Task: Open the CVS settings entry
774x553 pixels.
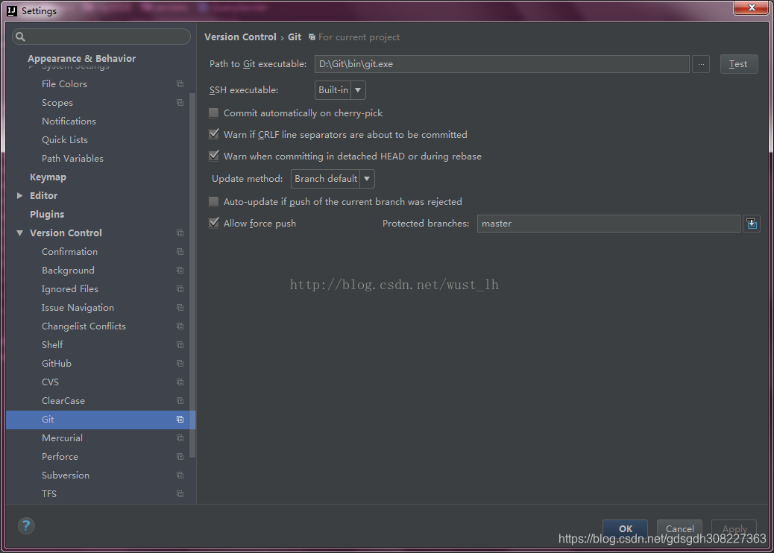Action: coord(50,382)
